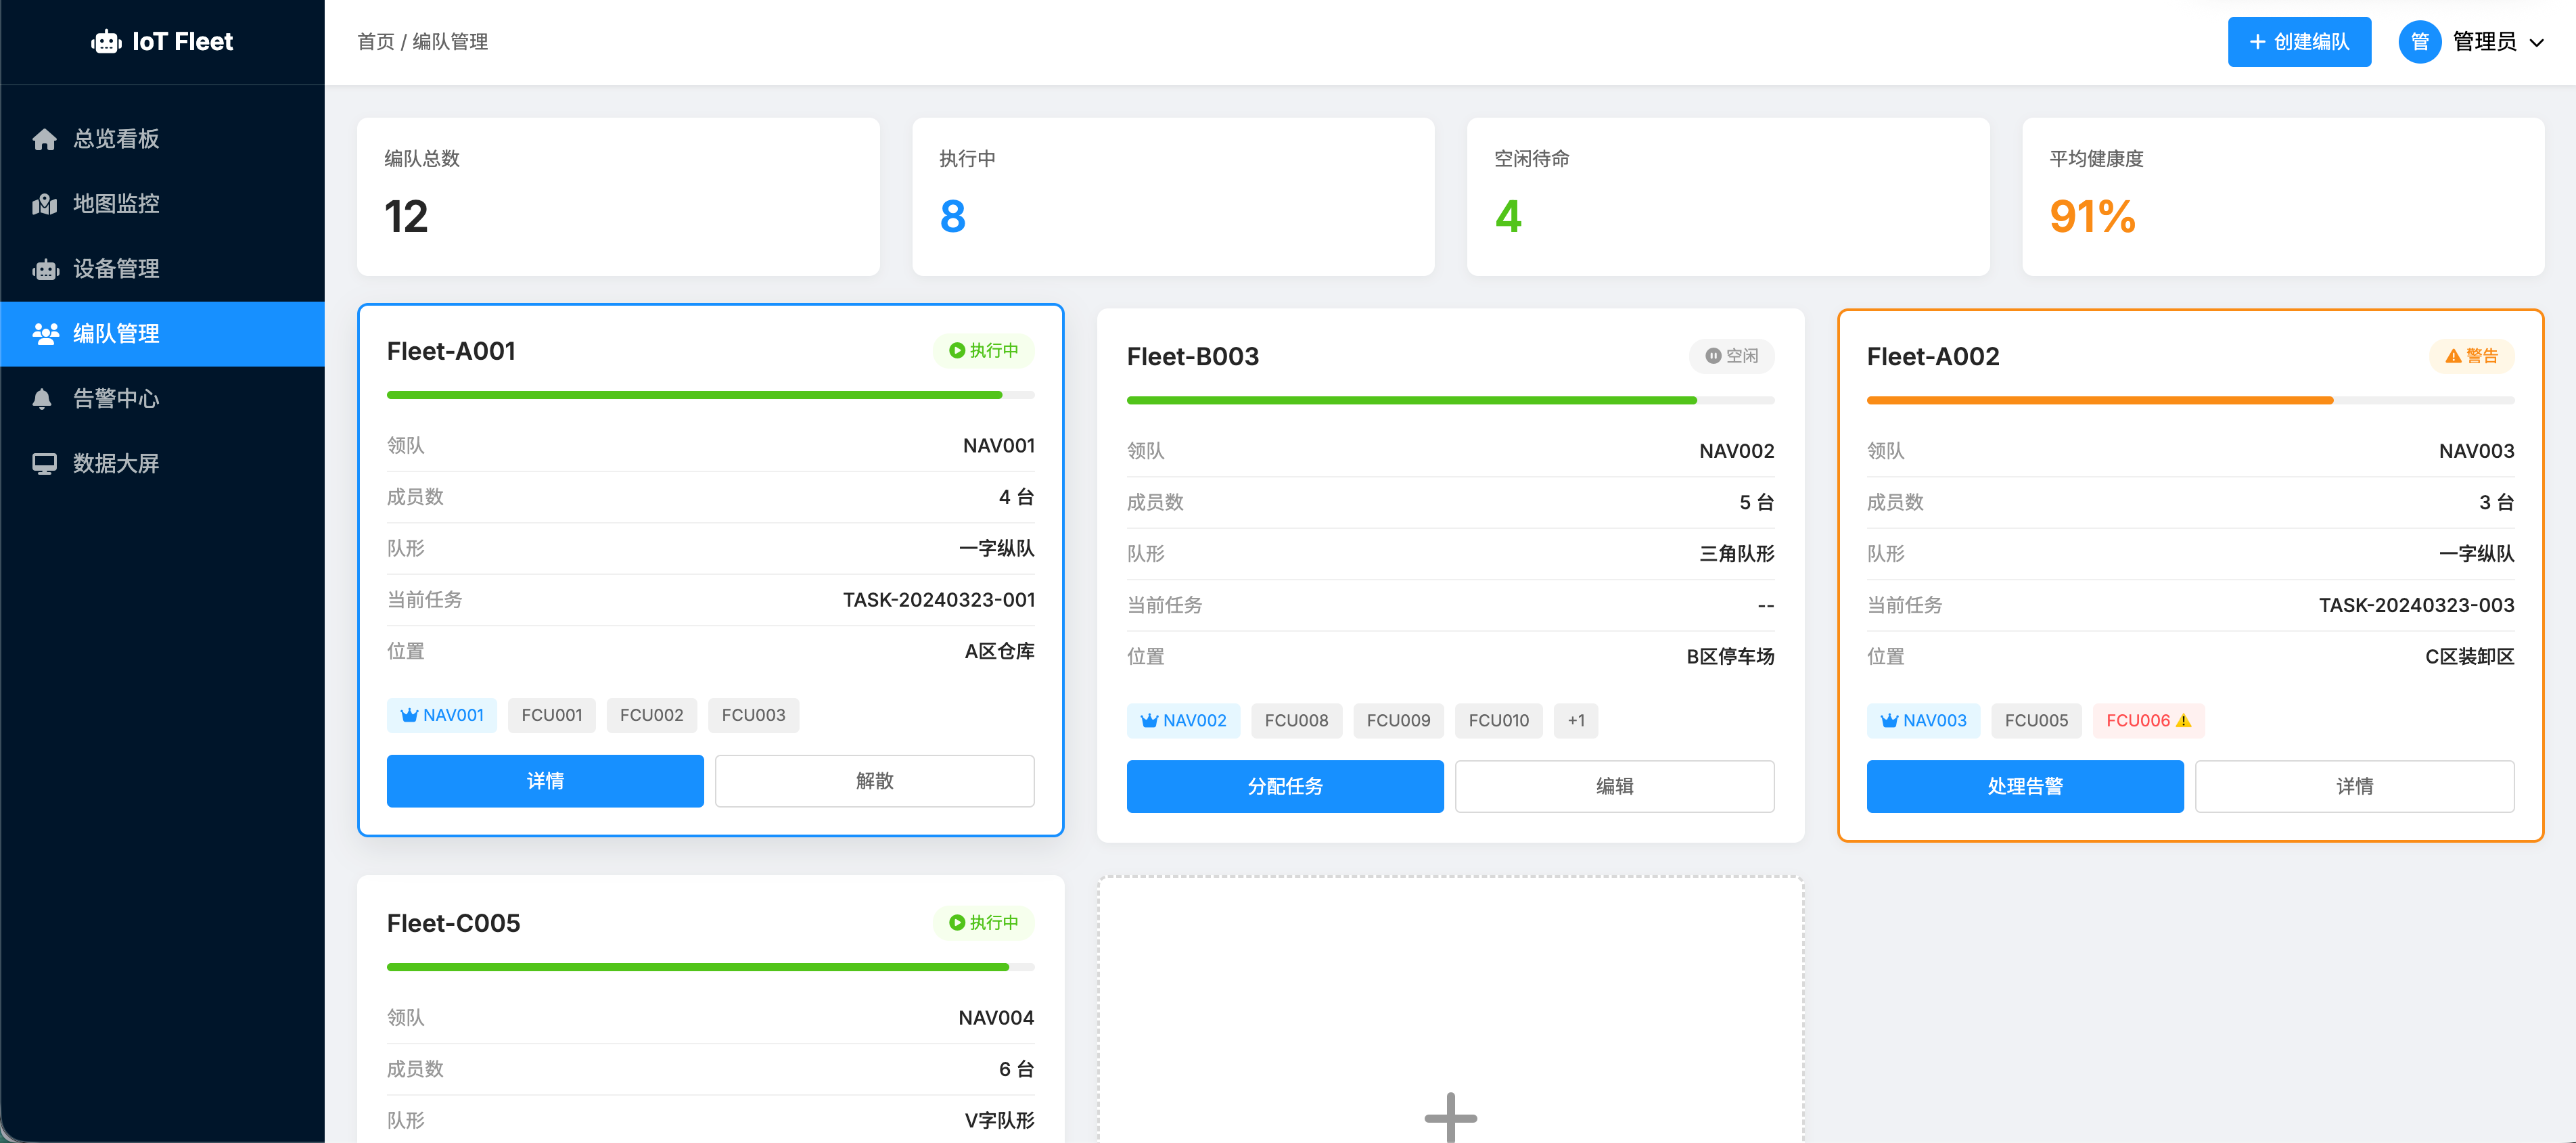Click the Fleet-B003 card title
Viewport: 2576px width, 1143px height.
click(1193, 356)
